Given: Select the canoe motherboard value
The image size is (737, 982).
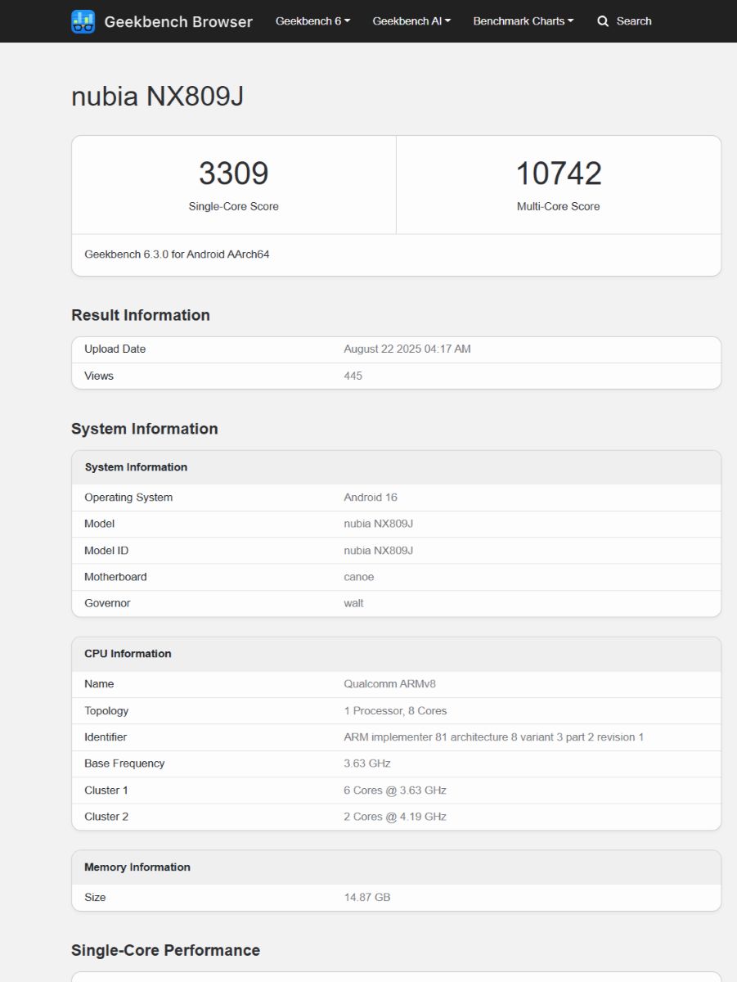Looking at the screenshot, I should [x=359, y=577].
